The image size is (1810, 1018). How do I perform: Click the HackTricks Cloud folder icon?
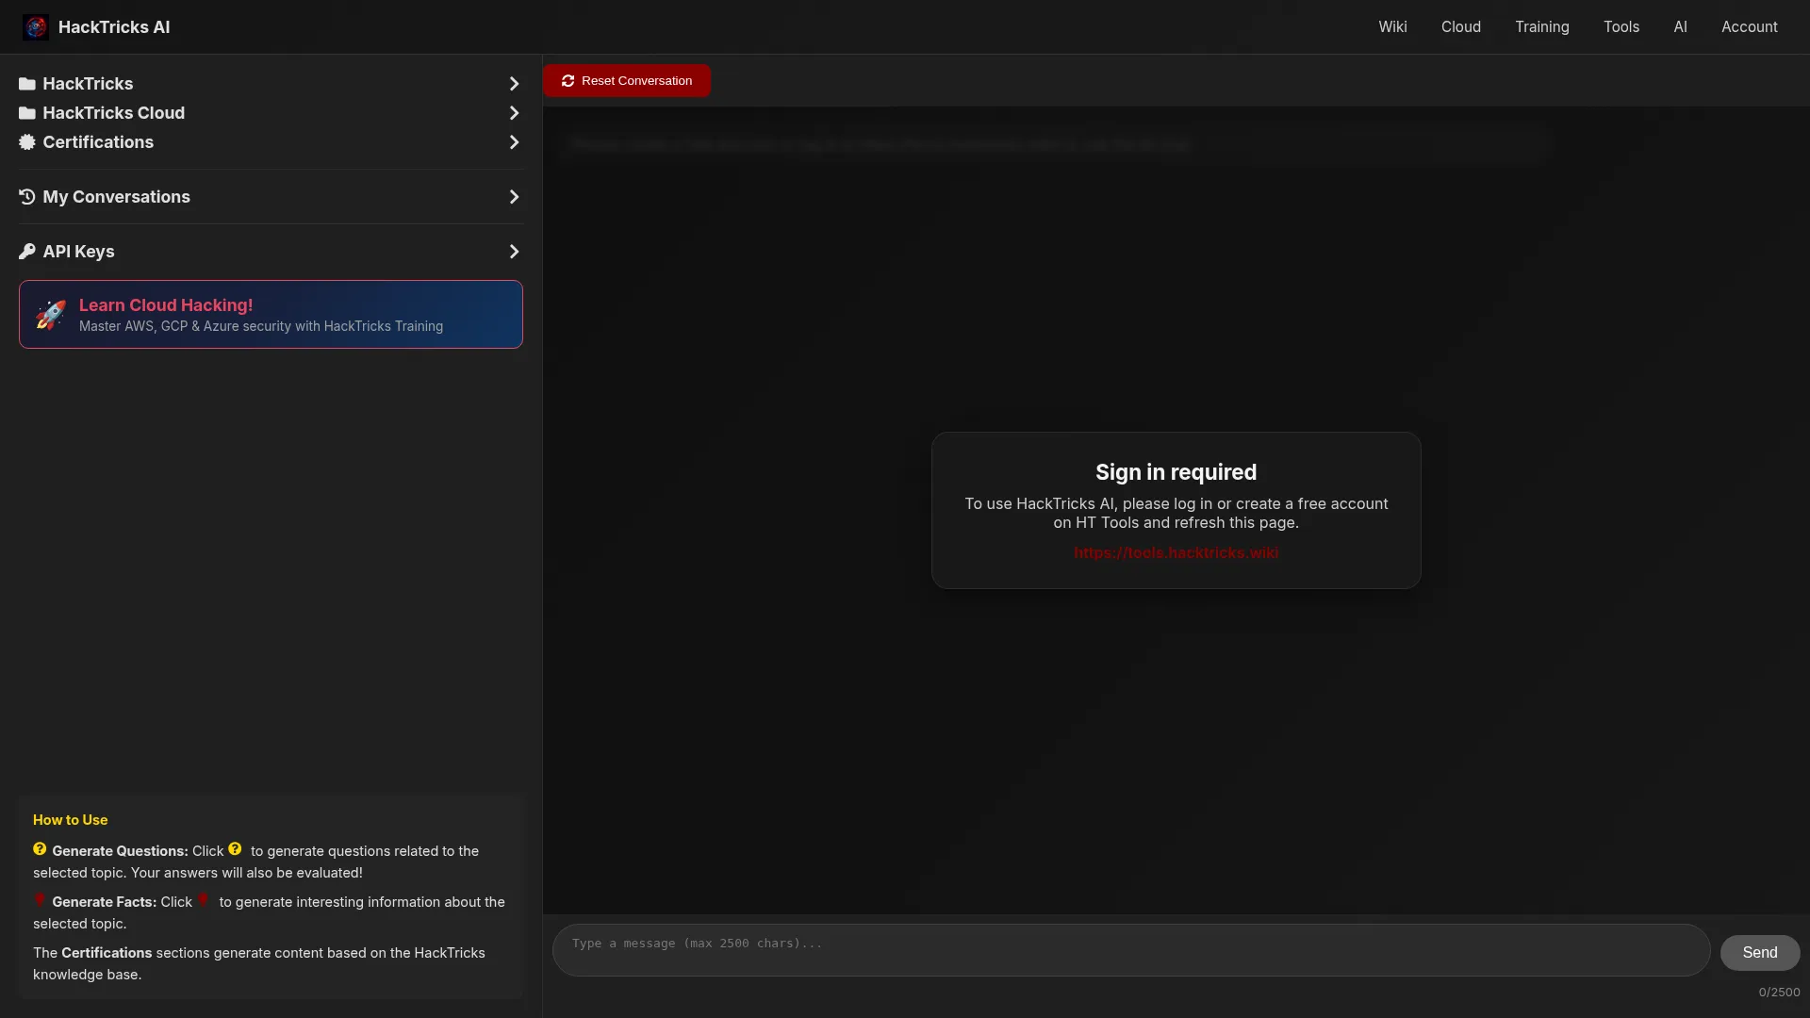(27, 113)
